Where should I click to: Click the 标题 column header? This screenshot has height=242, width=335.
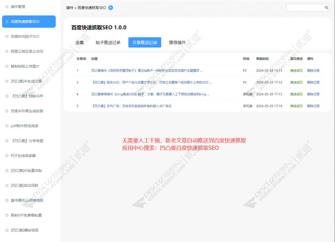point(95,59)
